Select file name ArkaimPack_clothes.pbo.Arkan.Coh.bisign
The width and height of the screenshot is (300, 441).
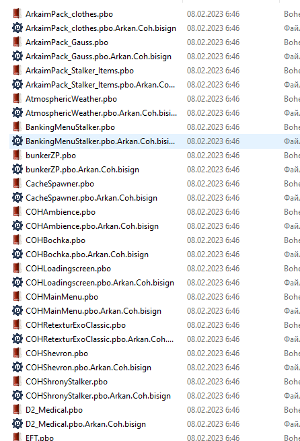[101, 28]
